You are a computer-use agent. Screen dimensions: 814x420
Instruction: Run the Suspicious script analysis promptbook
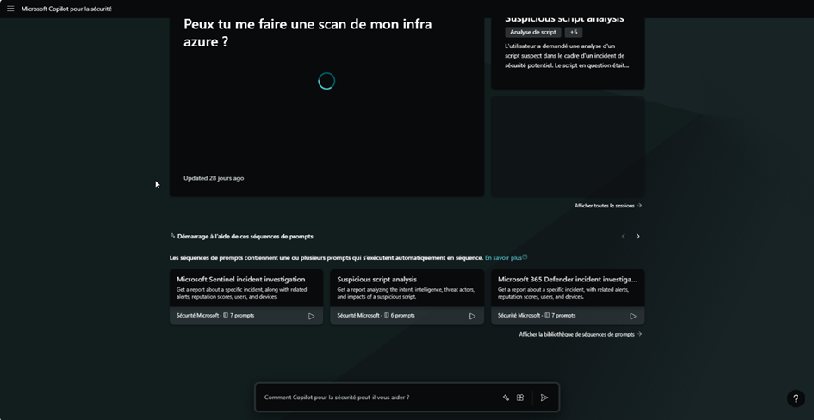point(472,316)
